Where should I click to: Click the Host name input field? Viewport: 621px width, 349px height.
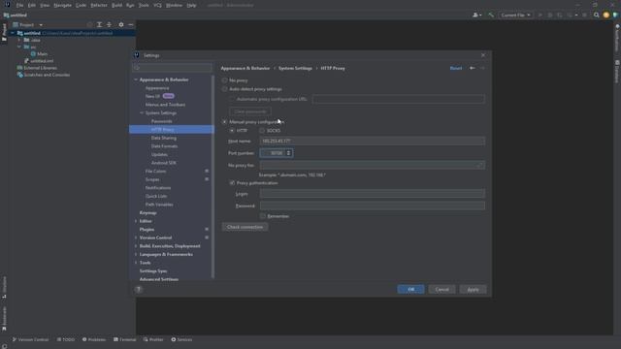[x=373, y=141]
